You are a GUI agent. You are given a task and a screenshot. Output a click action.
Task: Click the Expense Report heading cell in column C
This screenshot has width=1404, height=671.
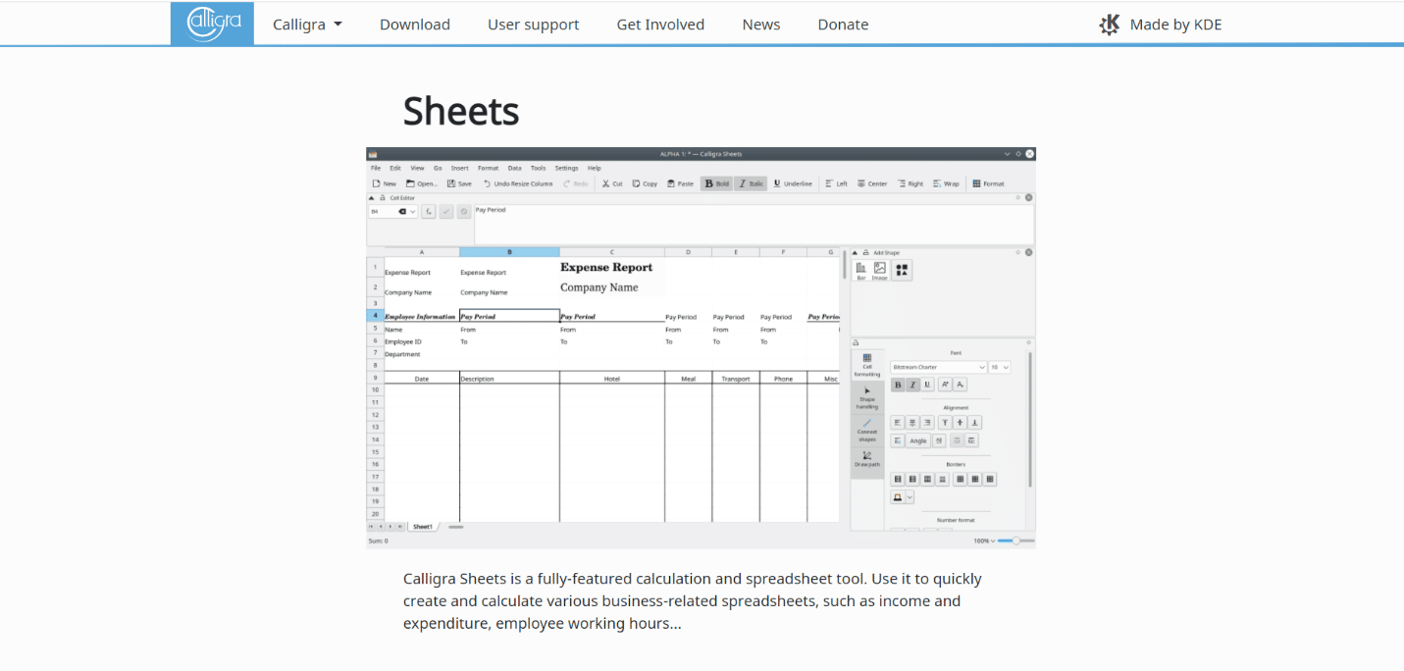(606, 267)
